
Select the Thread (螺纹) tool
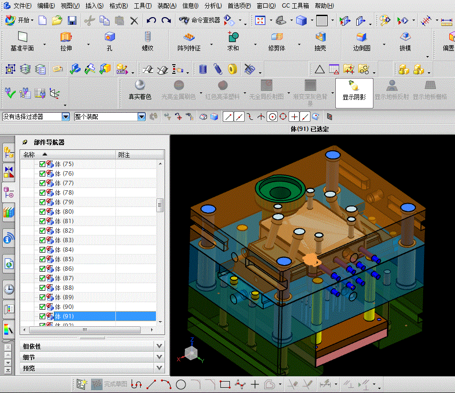coord(148,41)
